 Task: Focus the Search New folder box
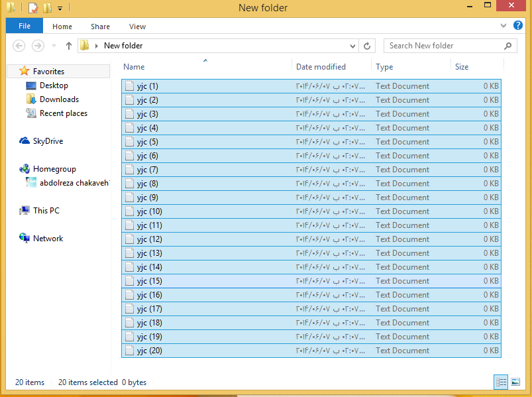450,46
